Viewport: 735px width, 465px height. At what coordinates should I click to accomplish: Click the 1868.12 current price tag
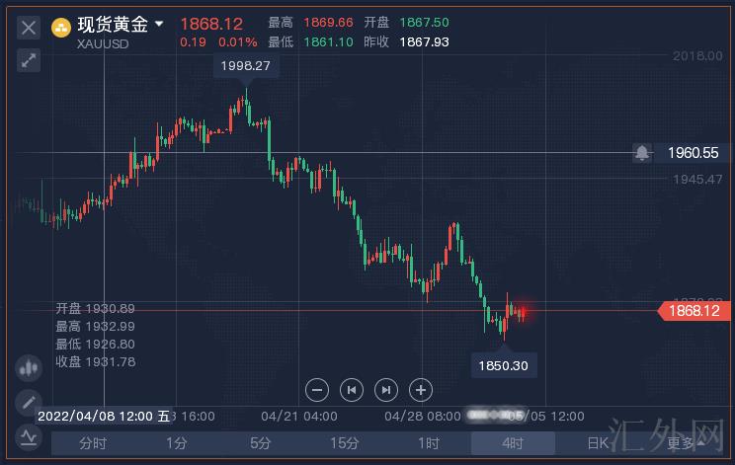coord(694,311)
